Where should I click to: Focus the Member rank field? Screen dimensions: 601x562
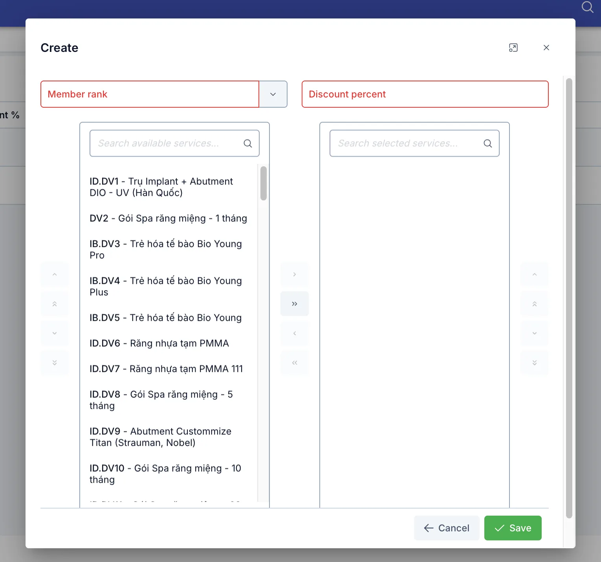pos(150,94)
